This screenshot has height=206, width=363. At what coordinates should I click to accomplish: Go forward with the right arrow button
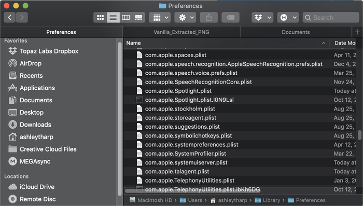[x=22, y=17]
